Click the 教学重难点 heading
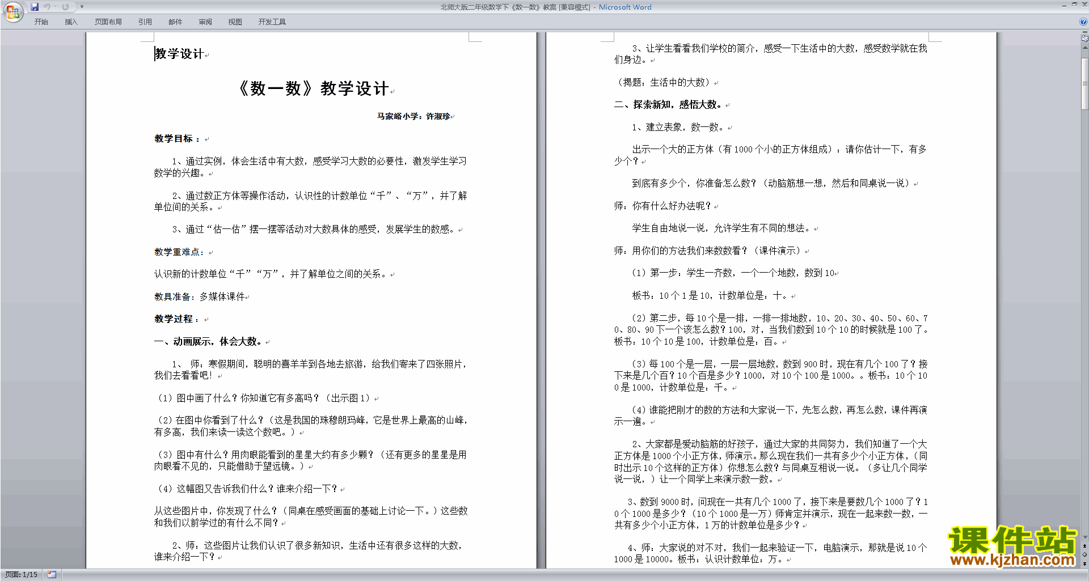This screenshot has height=581, width=1089. coord(179,252)
